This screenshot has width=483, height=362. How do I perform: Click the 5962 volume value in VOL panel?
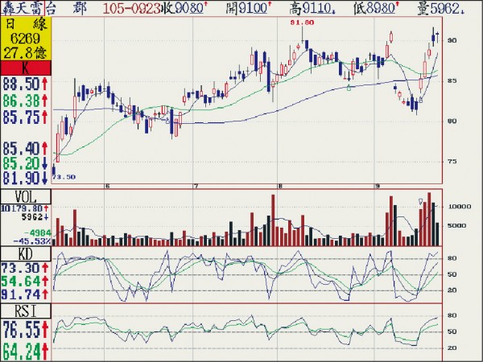35,217
